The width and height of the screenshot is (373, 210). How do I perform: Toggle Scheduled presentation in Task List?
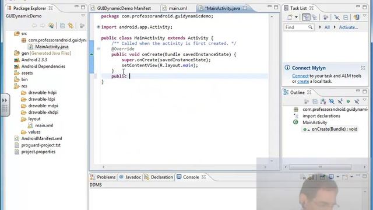(x=315, y=17)
